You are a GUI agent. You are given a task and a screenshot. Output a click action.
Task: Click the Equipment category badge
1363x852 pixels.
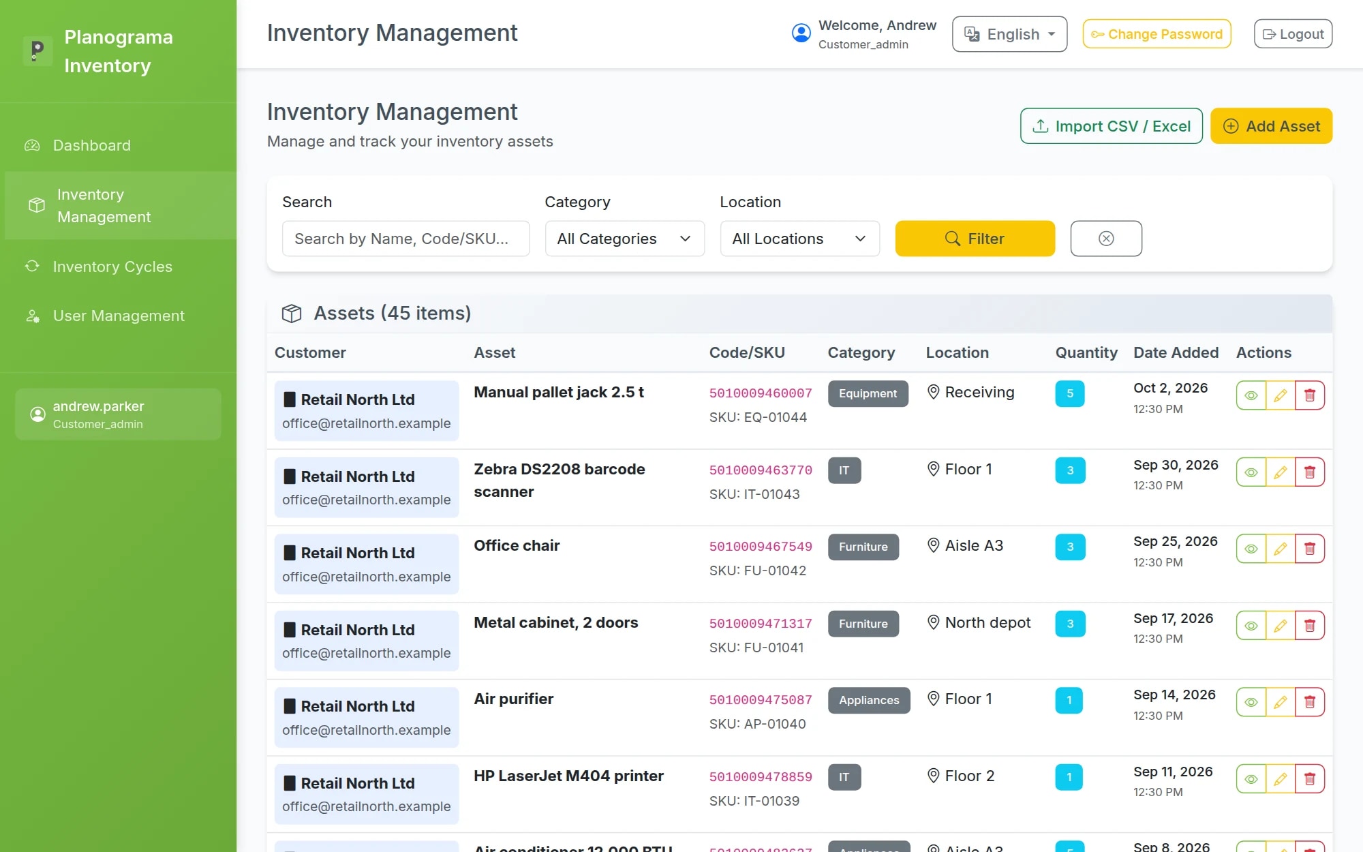(868, 393)
